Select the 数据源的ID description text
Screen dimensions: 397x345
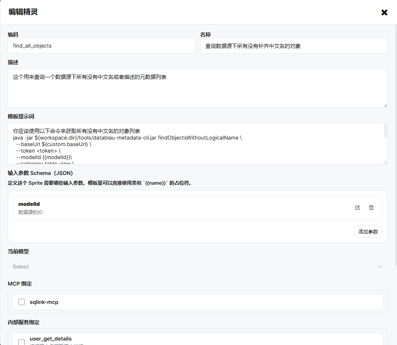pyautogui.click(x=31, y=212)
